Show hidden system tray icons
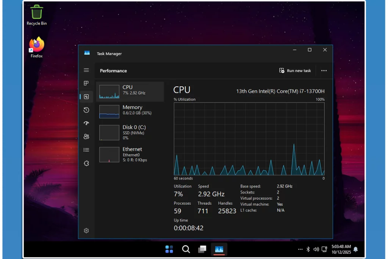The height and width of the screenshot is (259, 388). [x=300, y=249]
